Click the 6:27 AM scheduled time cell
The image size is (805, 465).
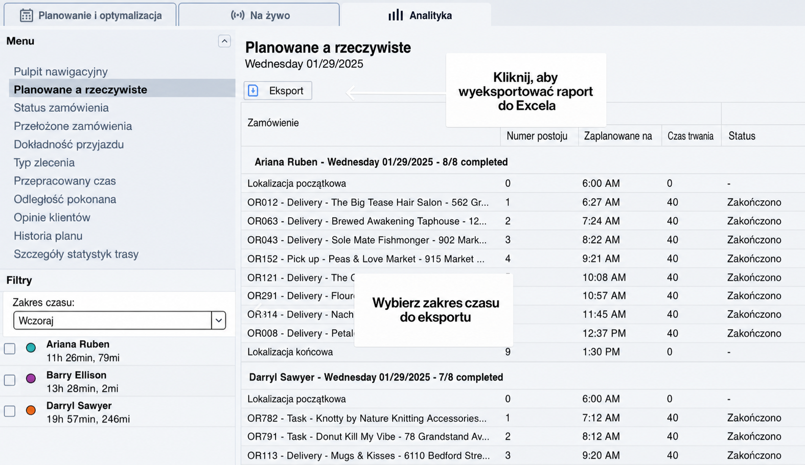601,202
